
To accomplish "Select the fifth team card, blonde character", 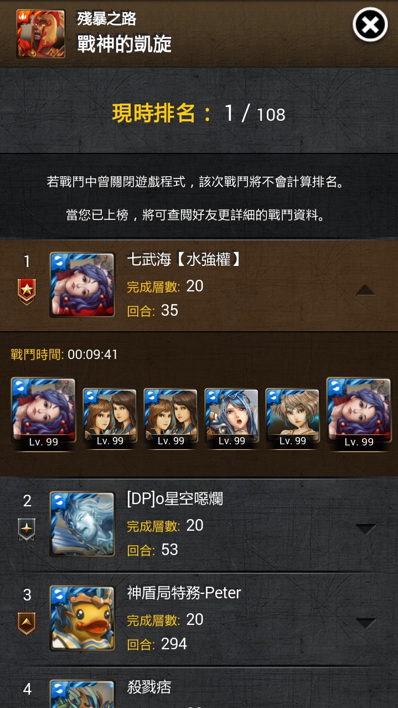I will pos(293,417).
